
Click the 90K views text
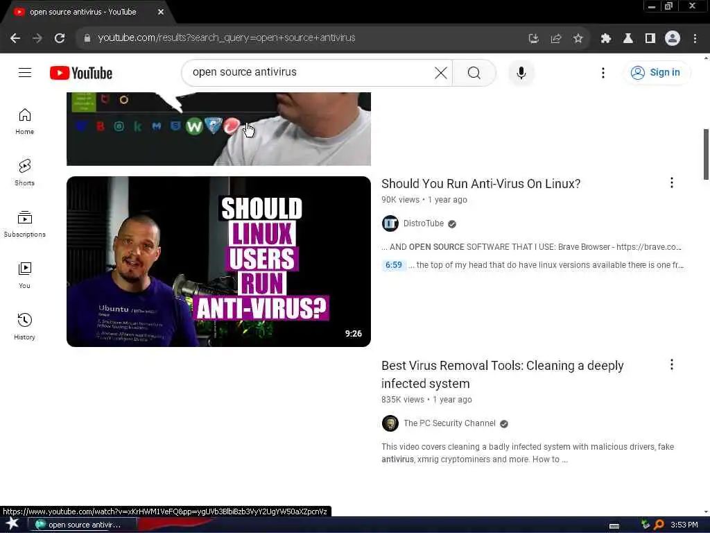pyautogui.click(x=400, y=200)
